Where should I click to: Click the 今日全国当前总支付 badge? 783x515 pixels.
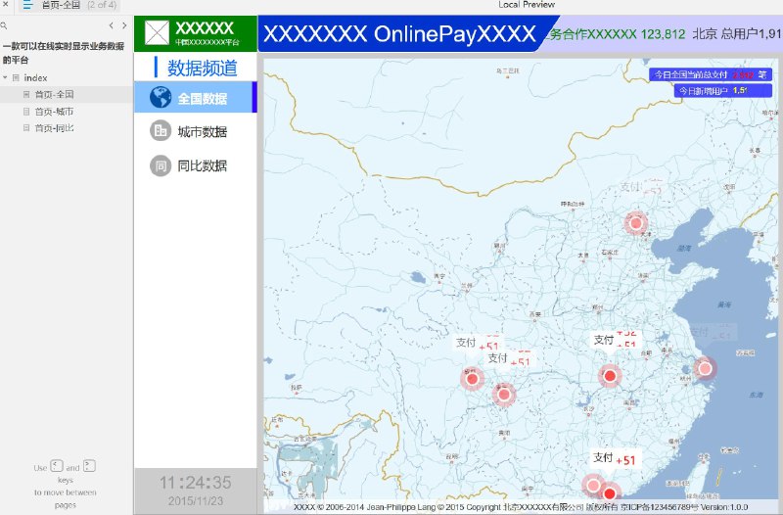click(711, 74)
